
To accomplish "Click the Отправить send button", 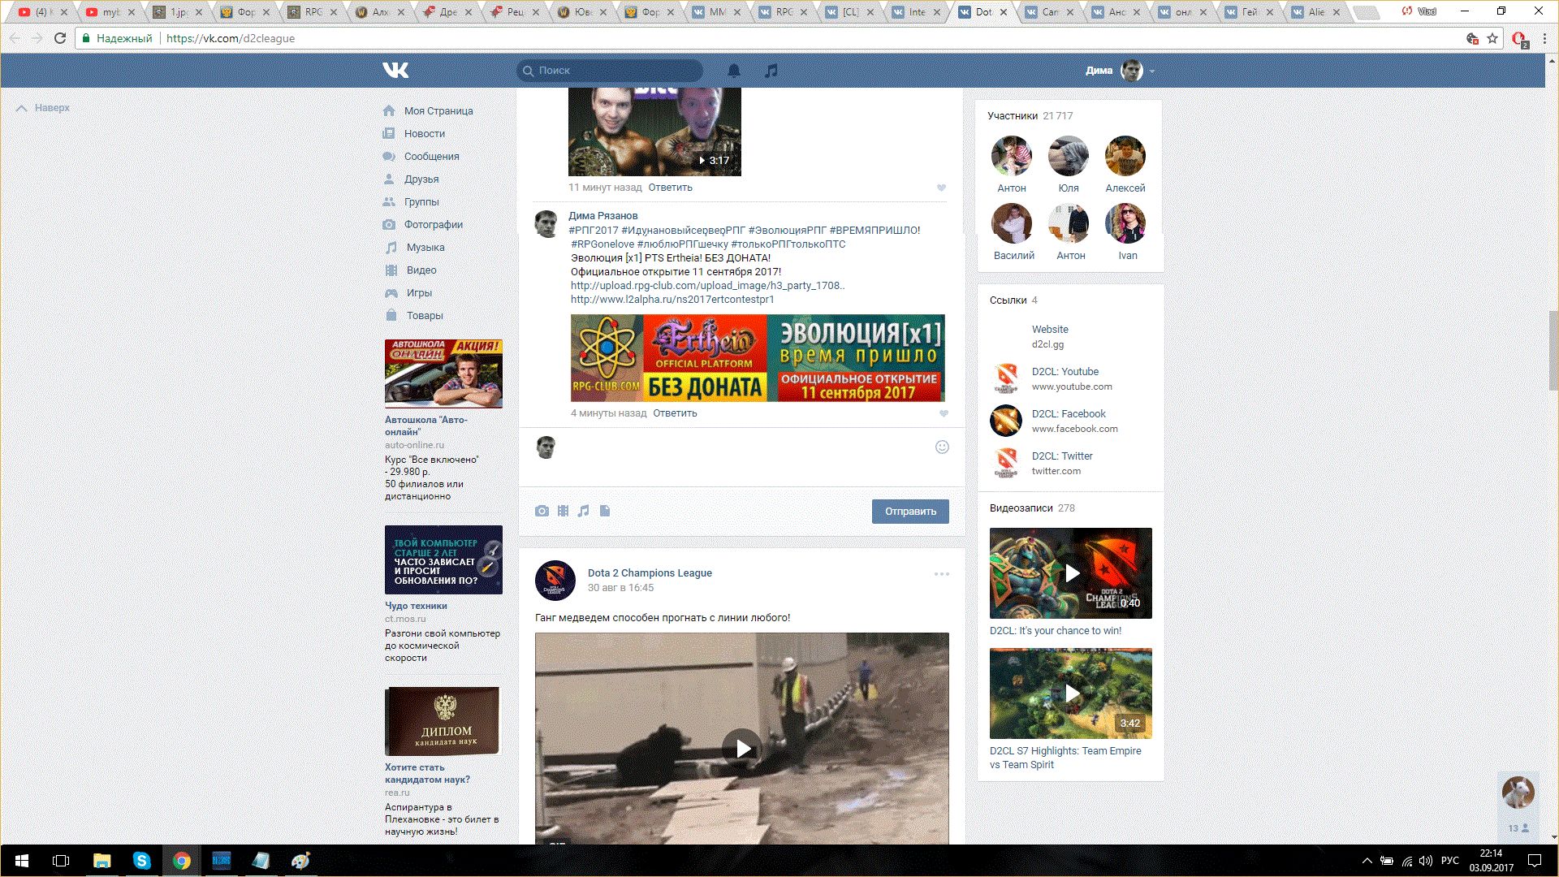I will click(x=910, y=512).
